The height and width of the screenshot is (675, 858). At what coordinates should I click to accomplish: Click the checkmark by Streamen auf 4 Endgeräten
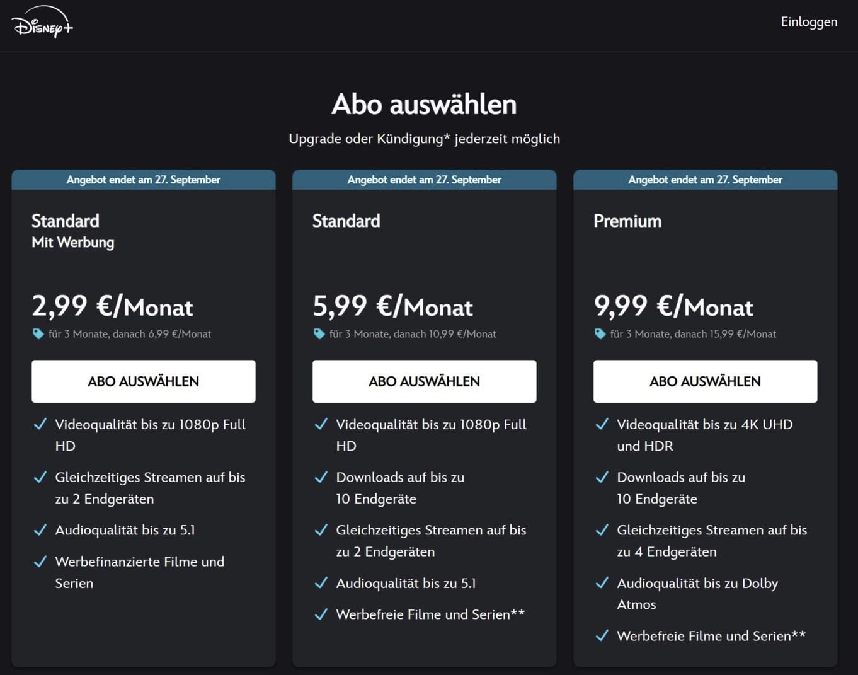click(x=602, y=530)
